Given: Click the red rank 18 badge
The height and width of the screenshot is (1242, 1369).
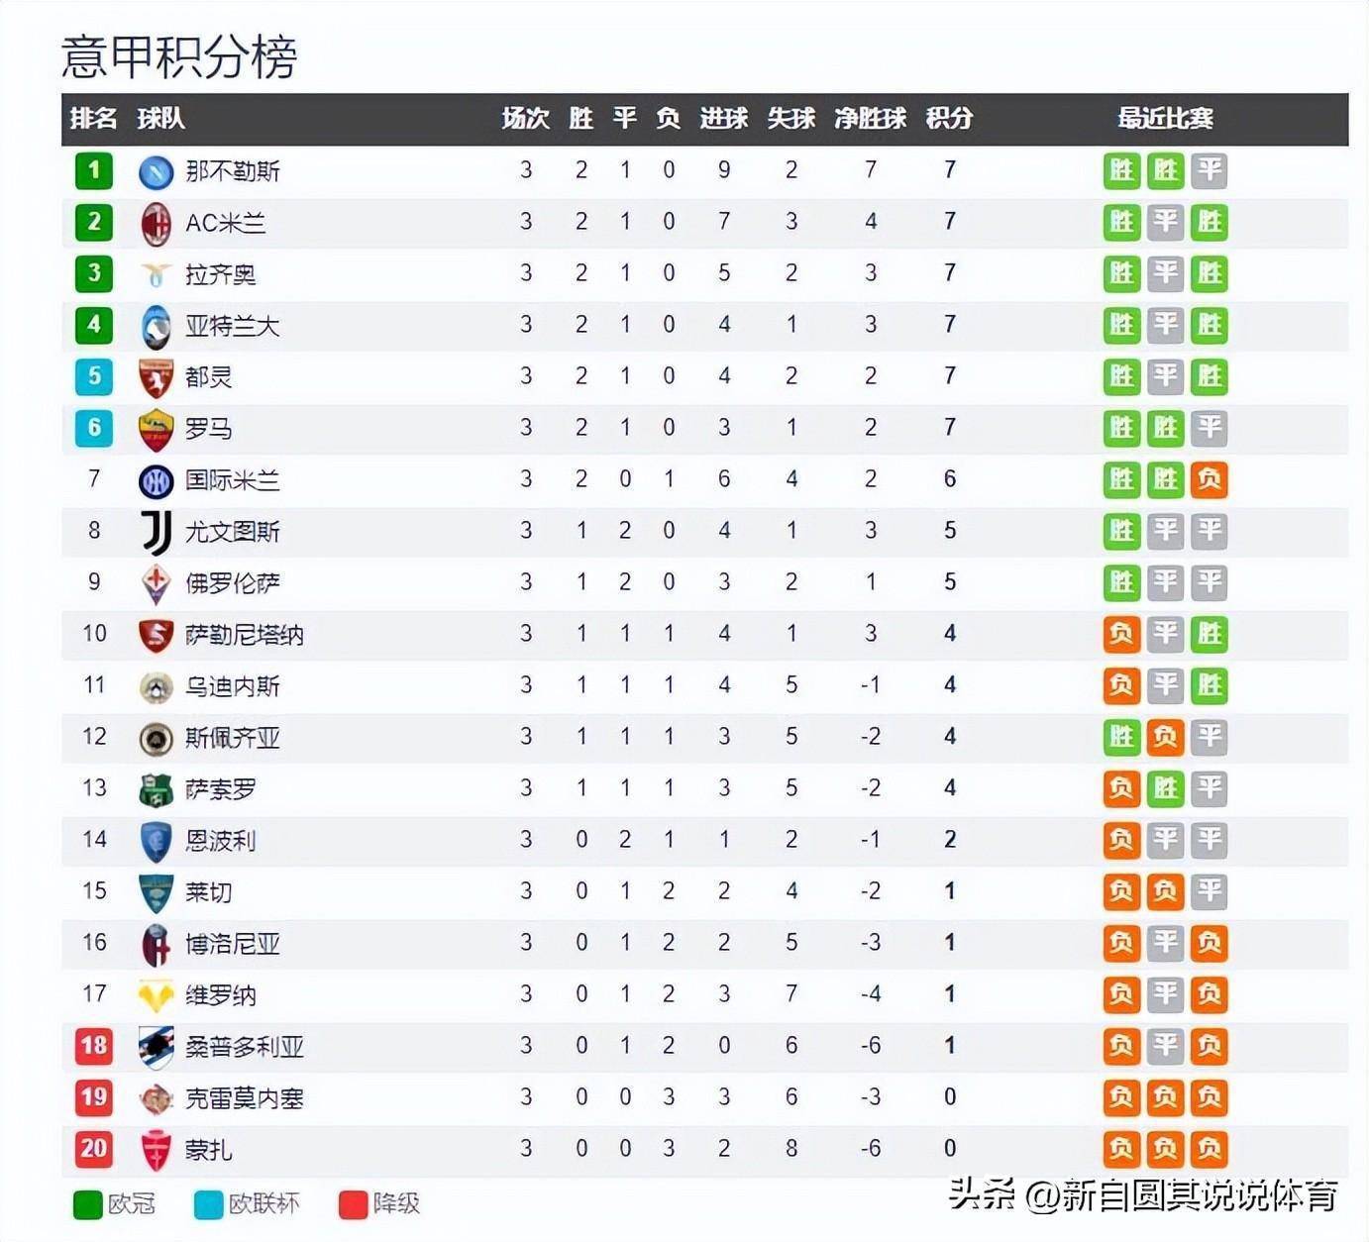Looking at the screenshot, I should click(x=94, y=1046).
